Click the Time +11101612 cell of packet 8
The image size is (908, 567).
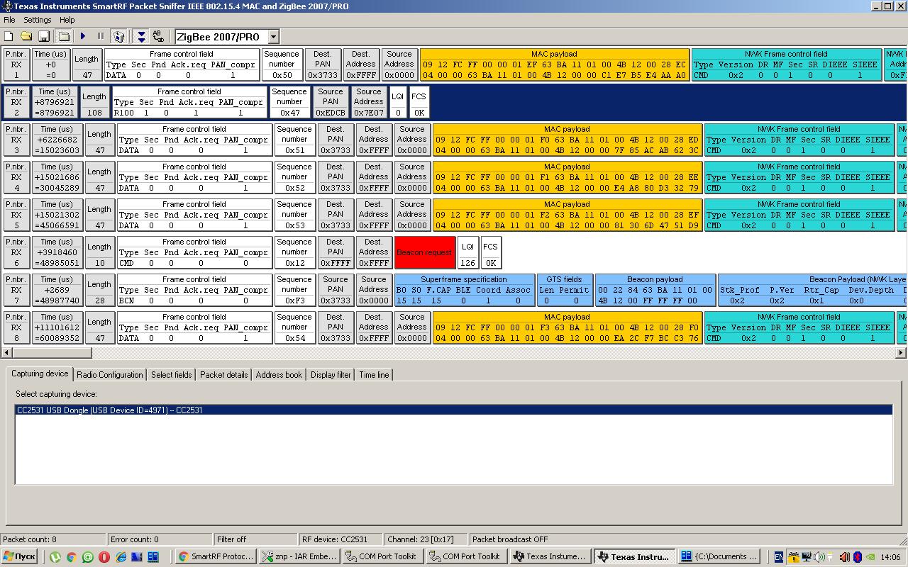(x=57, y=327)
